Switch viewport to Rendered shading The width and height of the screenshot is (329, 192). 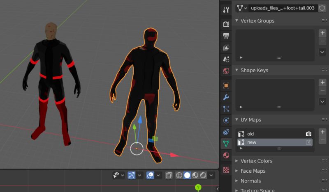coord(203,175)
